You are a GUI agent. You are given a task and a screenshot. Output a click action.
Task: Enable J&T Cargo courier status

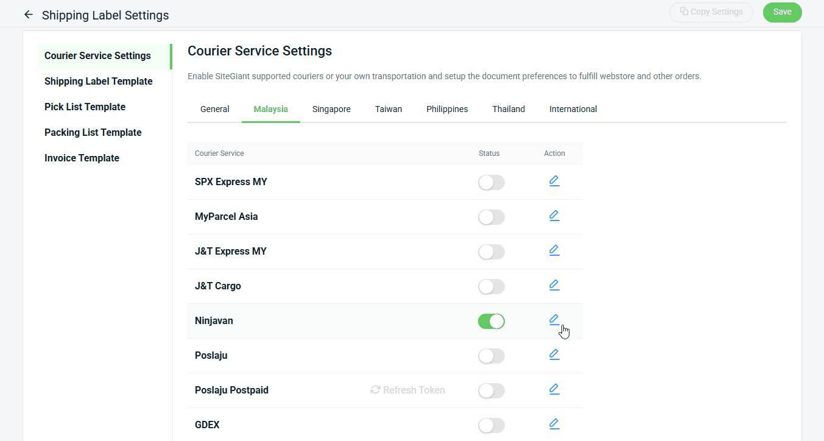coord(491,286)
